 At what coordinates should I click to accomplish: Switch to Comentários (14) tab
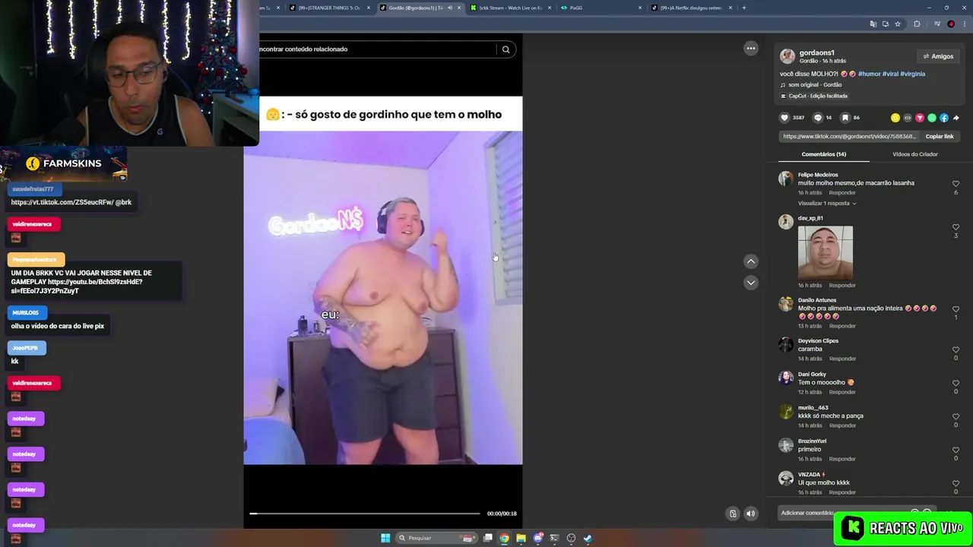pos(823,154)
